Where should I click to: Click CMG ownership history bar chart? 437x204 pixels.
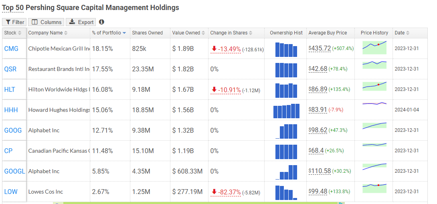coord(286,50)
